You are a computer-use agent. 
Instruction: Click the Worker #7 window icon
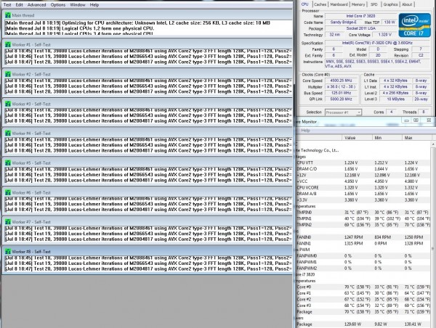click(8, 222)
